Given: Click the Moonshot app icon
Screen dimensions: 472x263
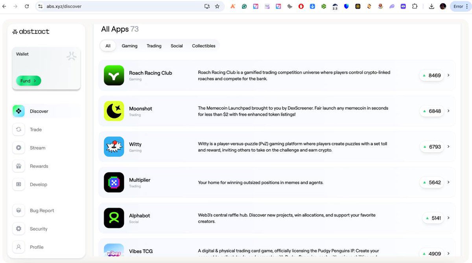Looking at the screenshot, I should tap(114, 111).
